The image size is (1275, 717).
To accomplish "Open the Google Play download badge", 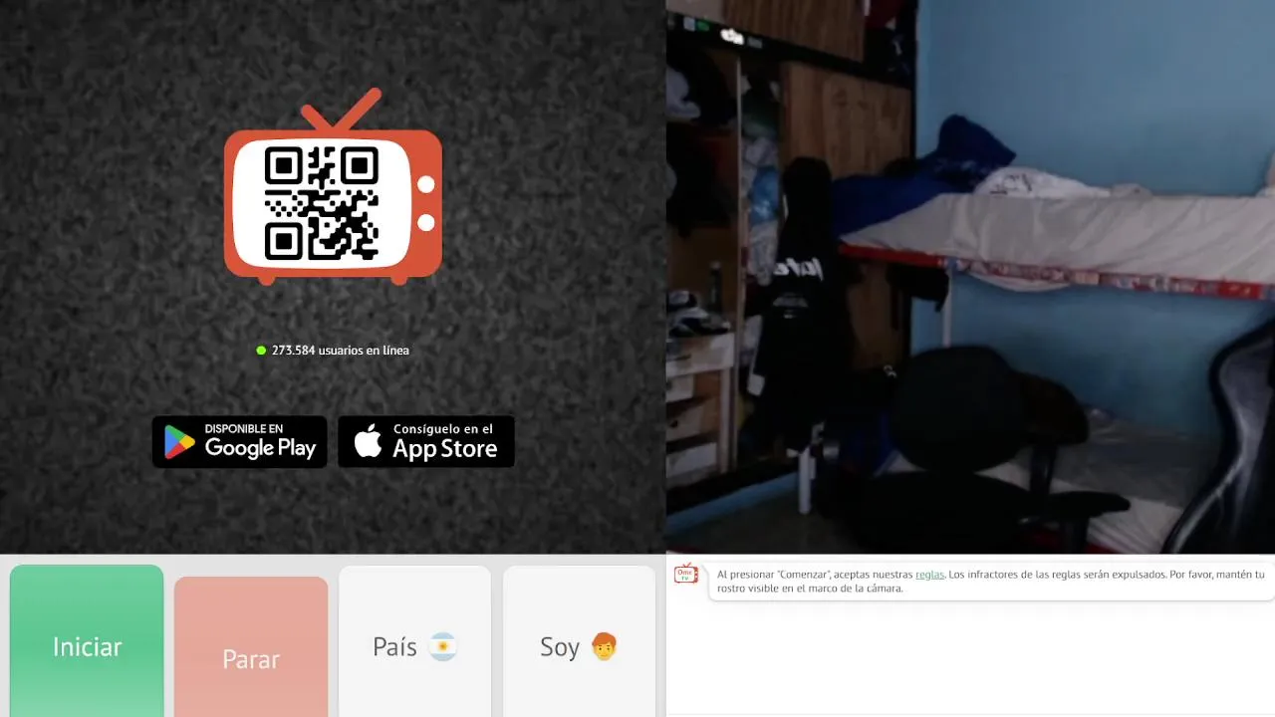I will 240,441.
